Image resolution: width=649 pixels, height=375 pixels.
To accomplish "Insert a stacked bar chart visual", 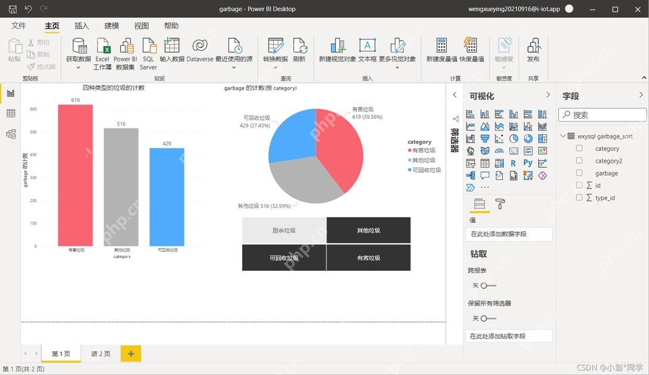I will click(471, 114).
